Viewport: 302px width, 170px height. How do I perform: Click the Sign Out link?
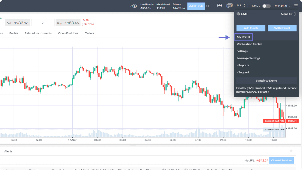pyautogui.click(x=287, y=14)
